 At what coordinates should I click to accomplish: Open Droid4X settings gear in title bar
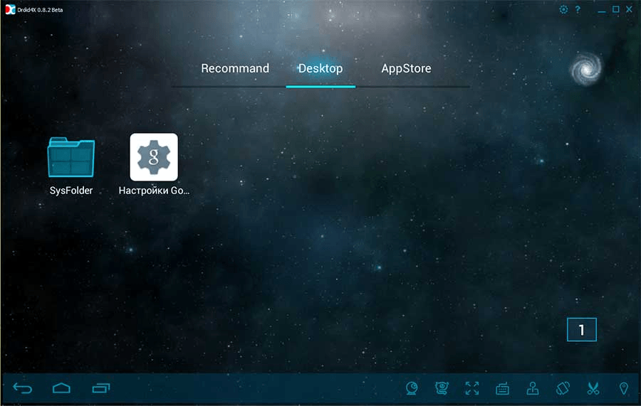(563, 9)
